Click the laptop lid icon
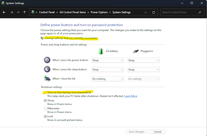The width and height of the screenshot is (207, 136). pos(47,78)
